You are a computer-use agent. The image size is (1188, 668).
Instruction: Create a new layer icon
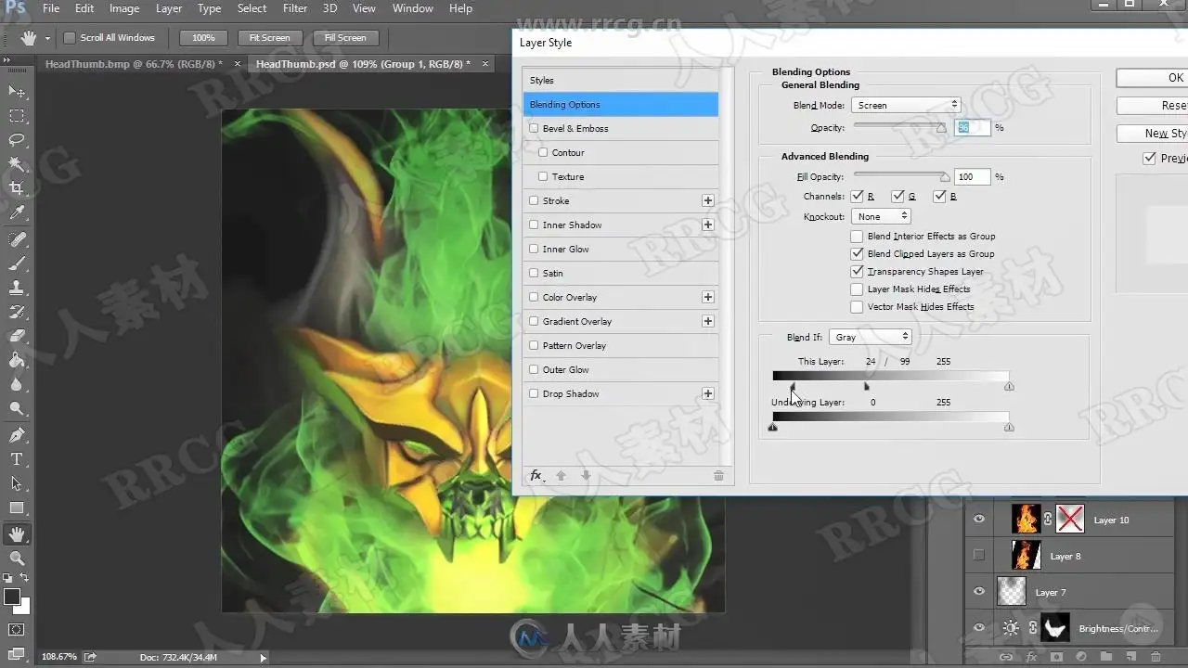pyautogui.click(x=1131, y=657)
